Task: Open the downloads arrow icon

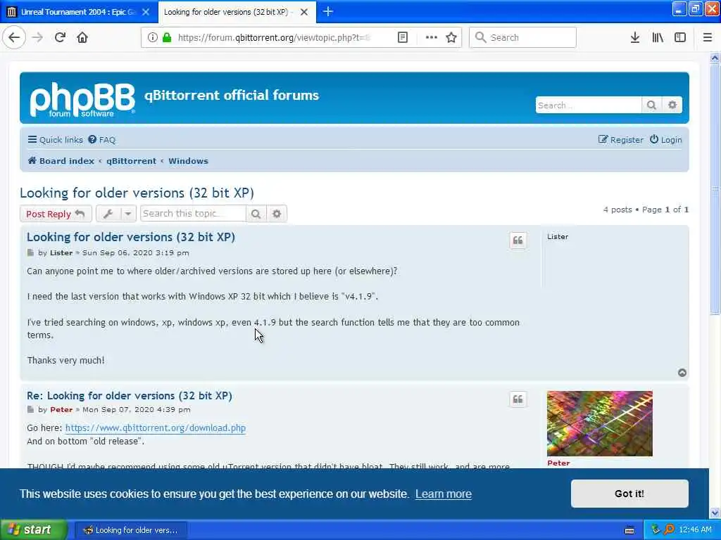Action: click(x=634, y=37)
